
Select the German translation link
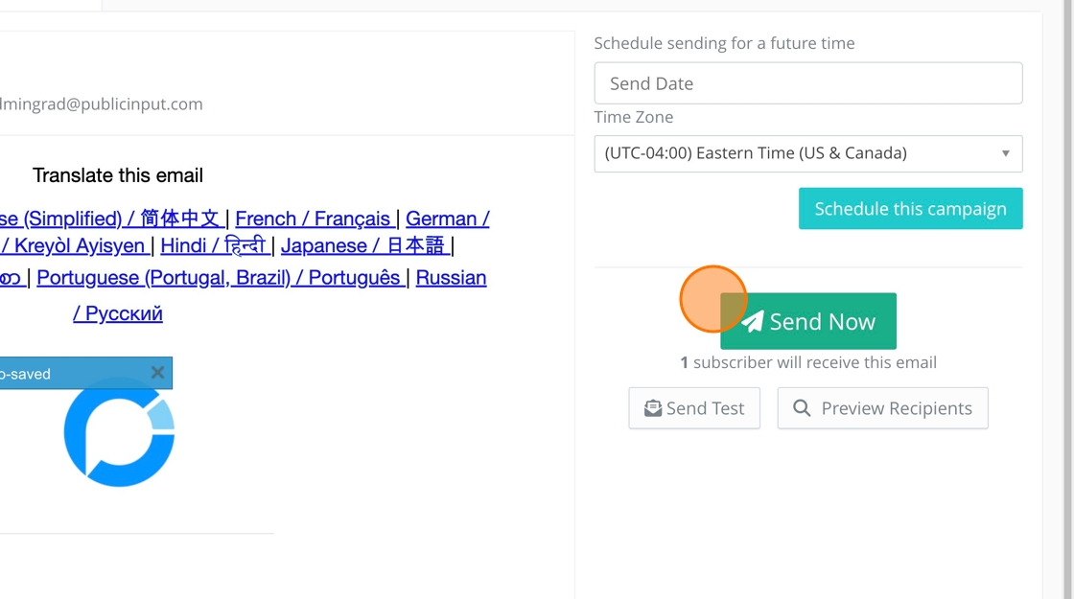click(x=447, y=219)
